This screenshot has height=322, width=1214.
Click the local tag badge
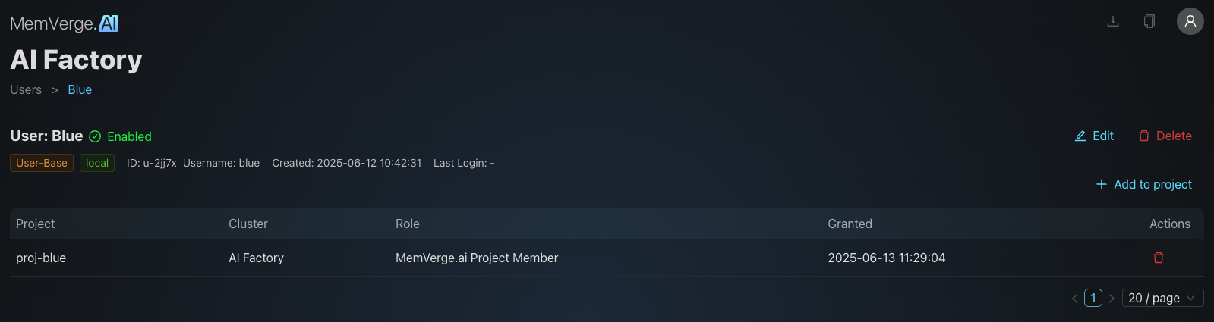97,163
